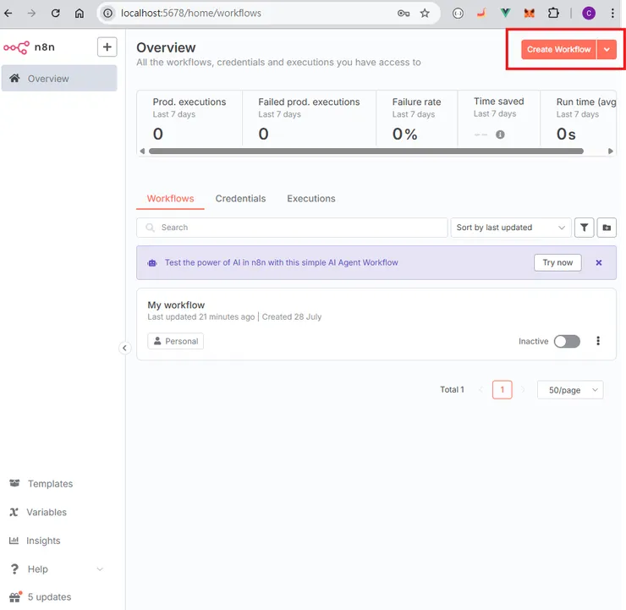Click the stats scroll left arrow
Screen dimensions: 626x610
[142, 151]
